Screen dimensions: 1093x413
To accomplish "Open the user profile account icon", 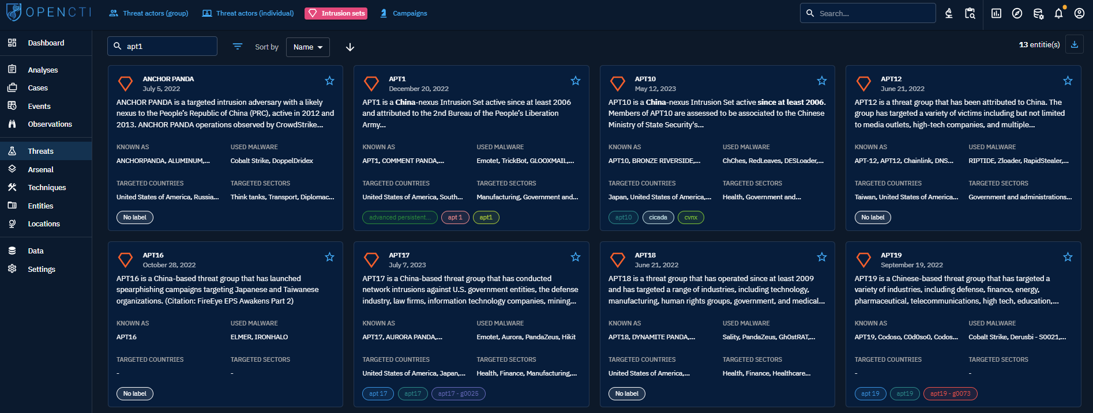I will click(1079, 13).
